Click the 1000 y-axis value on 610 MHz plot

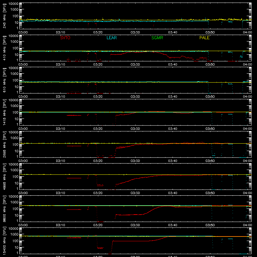coord(14,74)
